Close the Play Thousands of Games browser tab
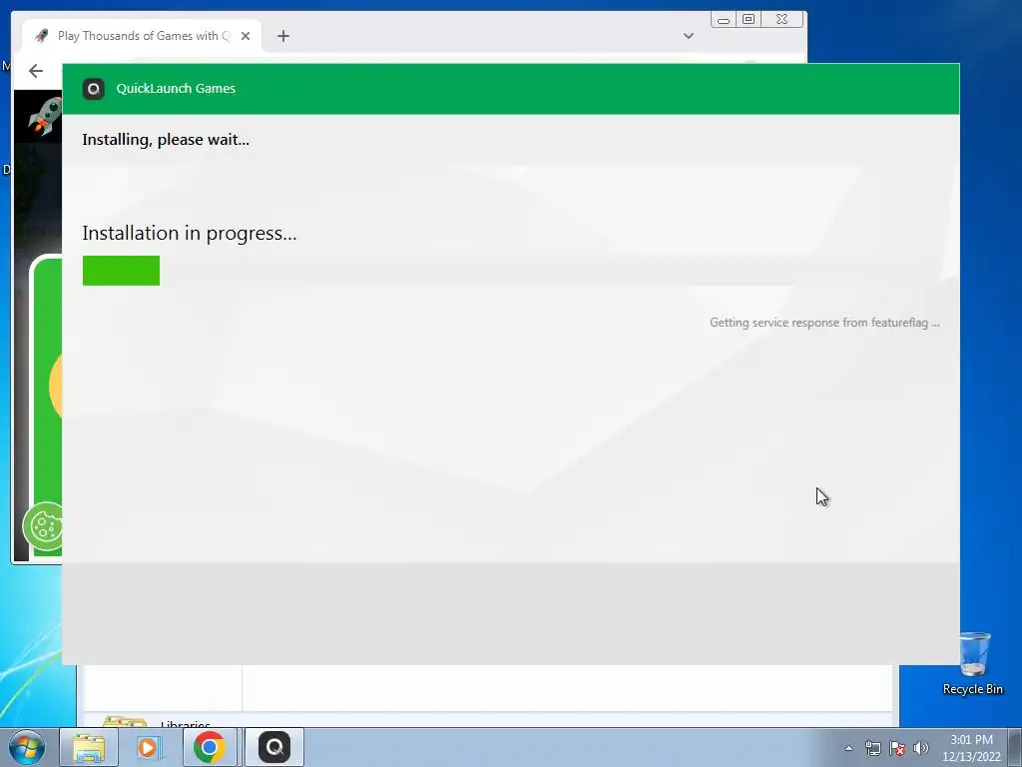Viewport: 1022px width, 767px height. pos(246,36)
